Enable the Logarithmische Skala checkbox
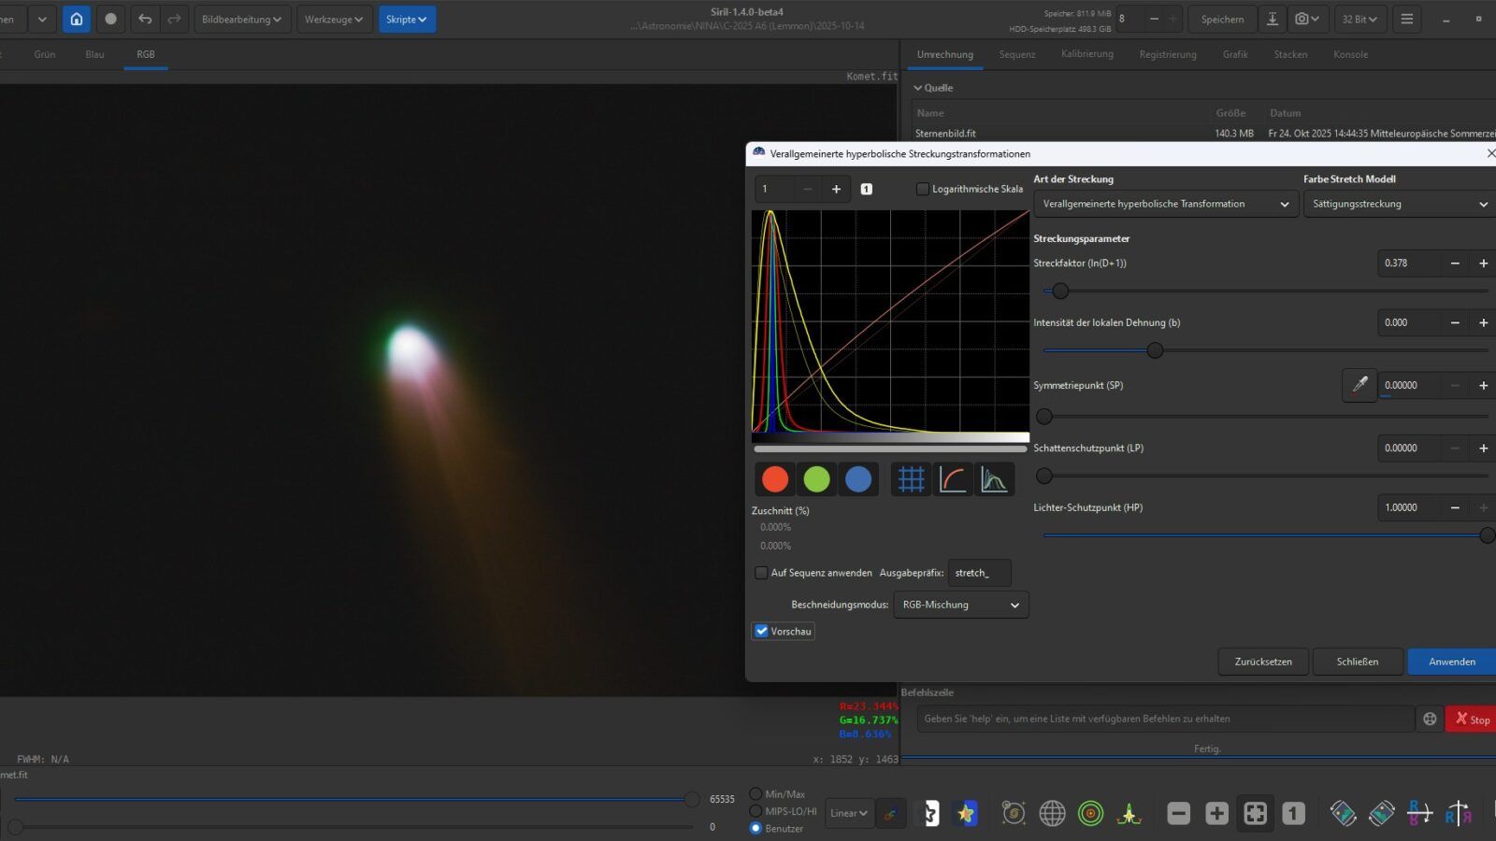Image resolution: width=1496 pixels, height=841 pixels. tap(923, 189)
